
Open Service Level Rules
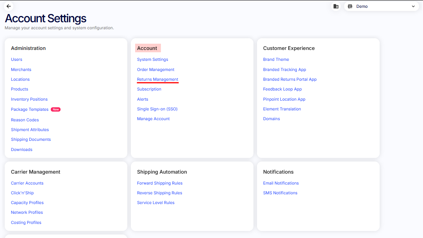pos(155,203)
